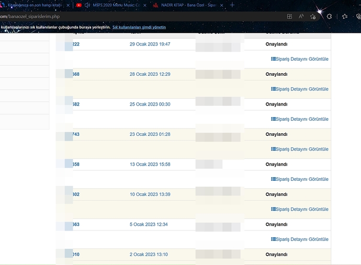This screenshot has height=265, width=361.
Task: Switch to the NADİR KİTAP - Bana Özel tab
Action: (x=189, y=5)
